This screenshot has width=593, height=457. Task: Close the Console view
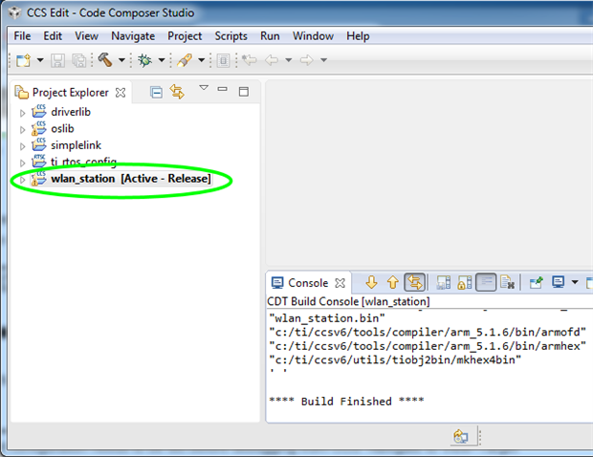[x=340, y=283]
